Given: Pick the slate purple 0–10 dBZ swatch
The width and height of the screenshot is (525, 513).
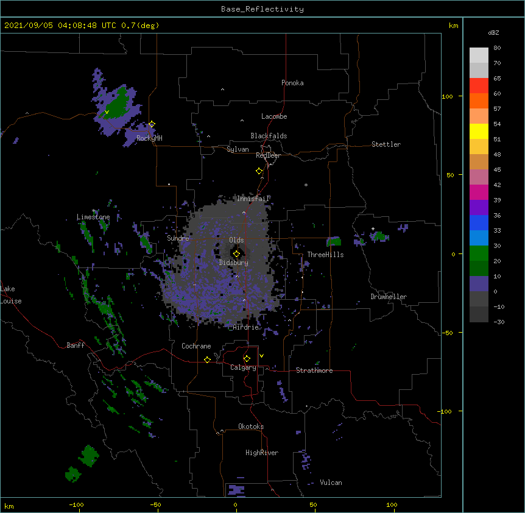Looking at the screenshot, I should coord(479,284).
